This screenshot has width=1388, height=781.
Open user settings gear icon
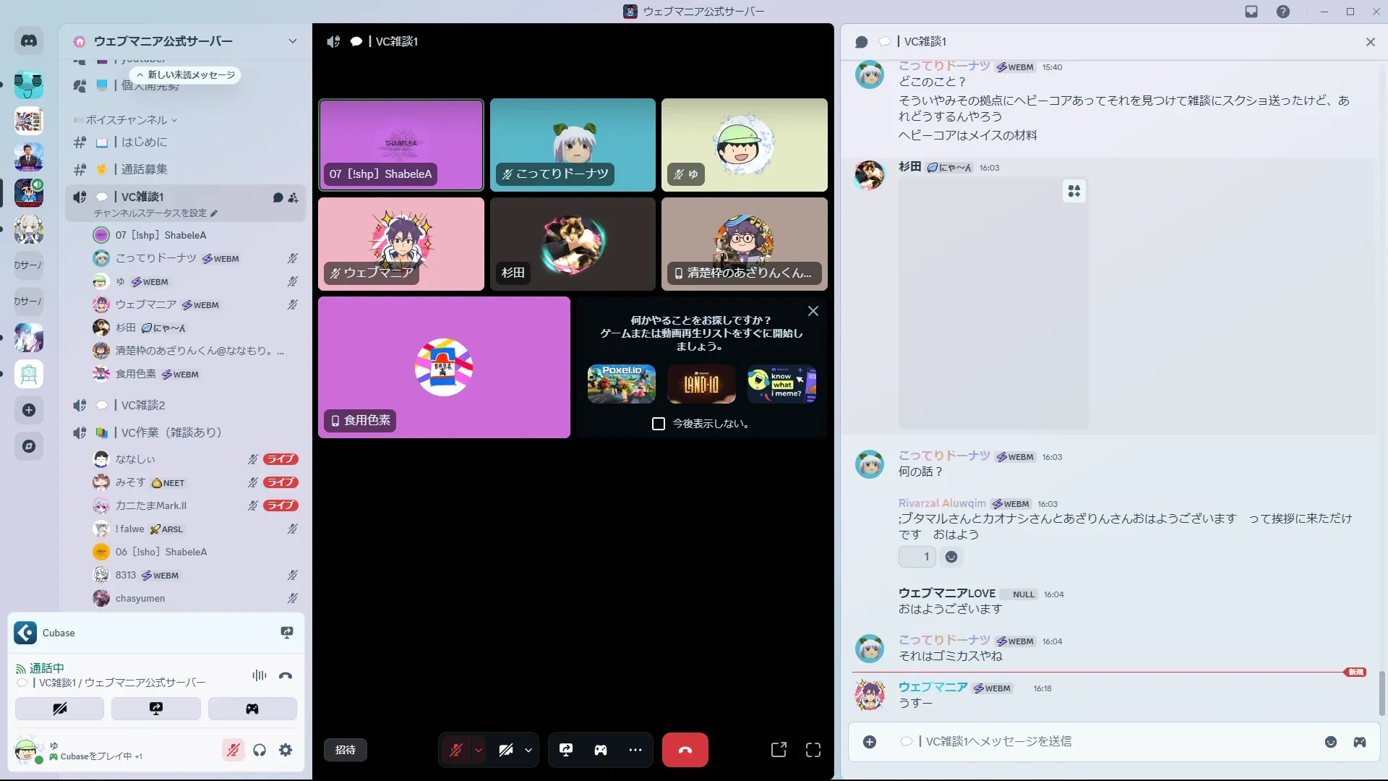[286, 750]
